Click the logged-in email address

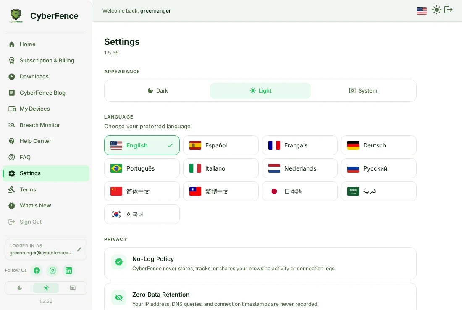(41, 253)
